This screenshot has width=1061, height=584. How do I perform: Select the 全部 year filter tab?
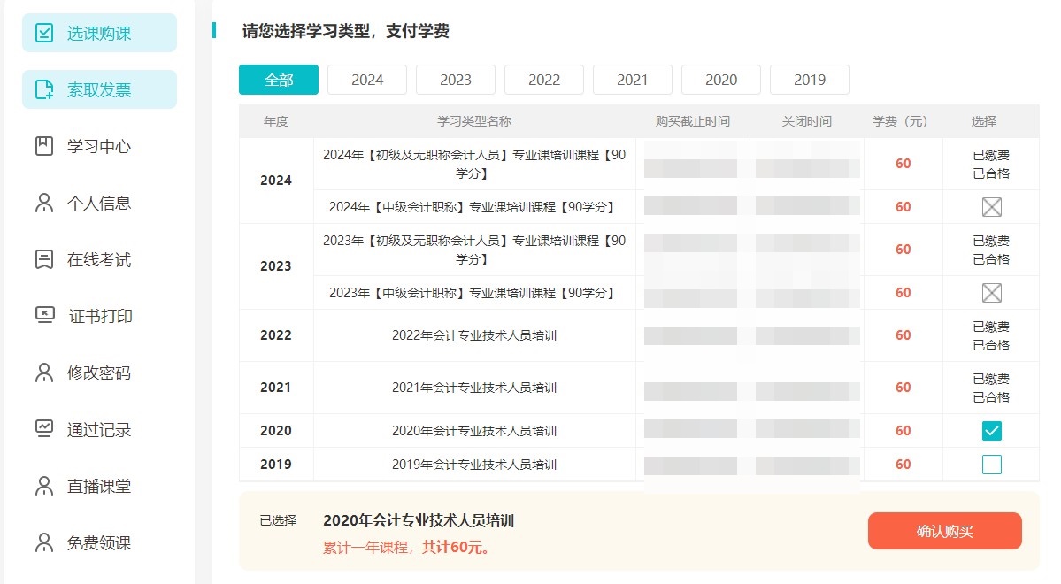[x=278, y=80]
